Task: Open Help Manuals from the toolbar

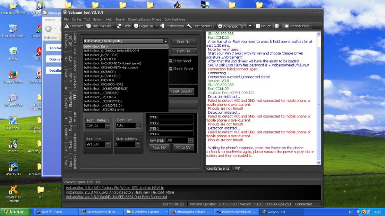Action: point(99,26)
